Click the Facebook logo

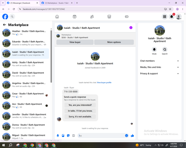click(5, 17)
